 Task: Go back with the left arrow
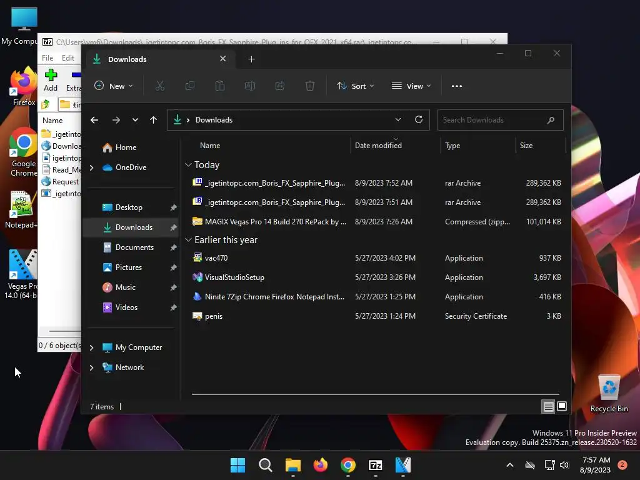[x=94, y=120]
